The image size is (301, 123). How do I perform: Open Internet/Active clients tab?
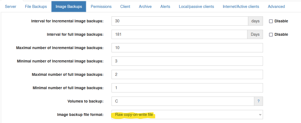pos(241,7)
